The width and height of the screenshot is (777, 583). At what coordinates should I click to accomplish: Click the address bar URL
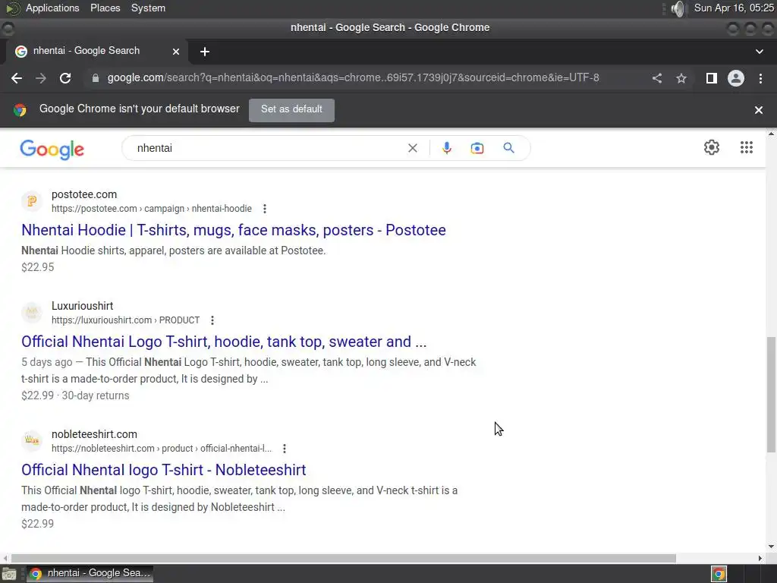tap(353, 78)
